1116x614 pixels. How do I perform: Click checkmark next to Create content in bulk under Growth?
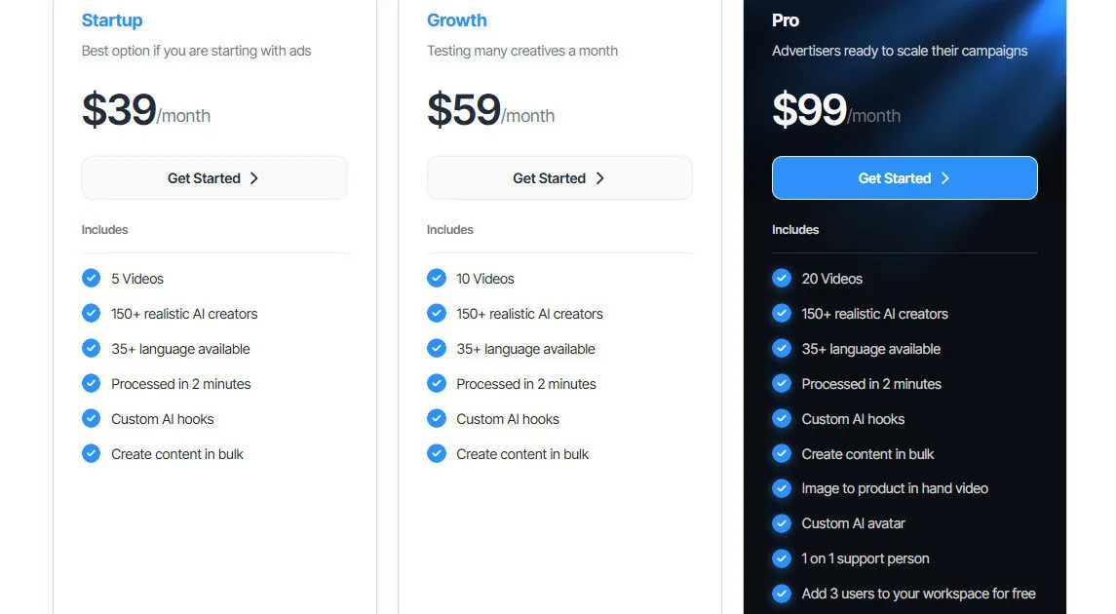(x=436, y=453)
